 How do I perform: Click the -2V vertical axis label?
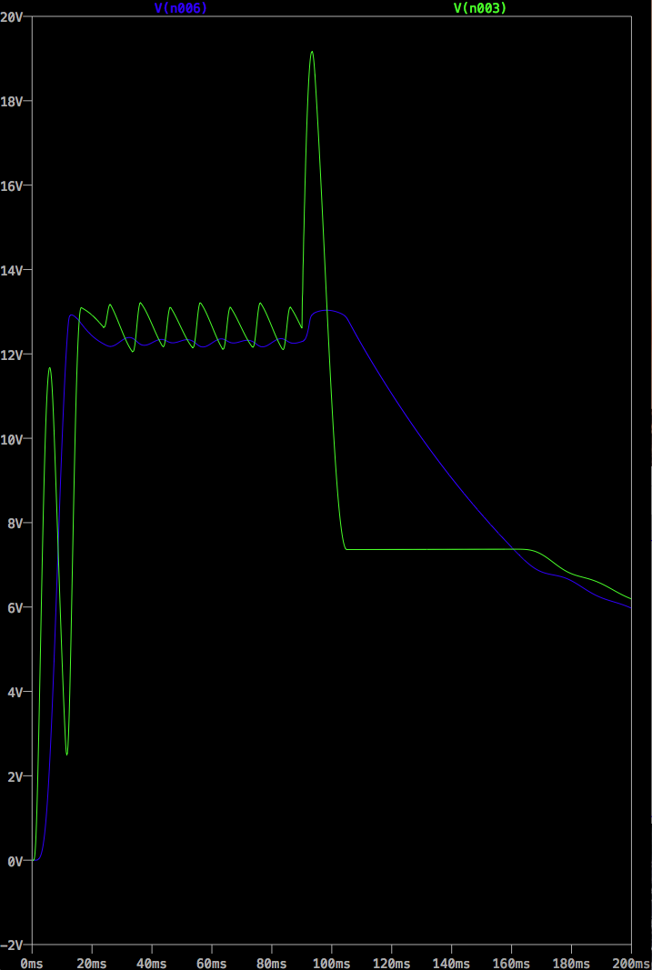point(12,945)
